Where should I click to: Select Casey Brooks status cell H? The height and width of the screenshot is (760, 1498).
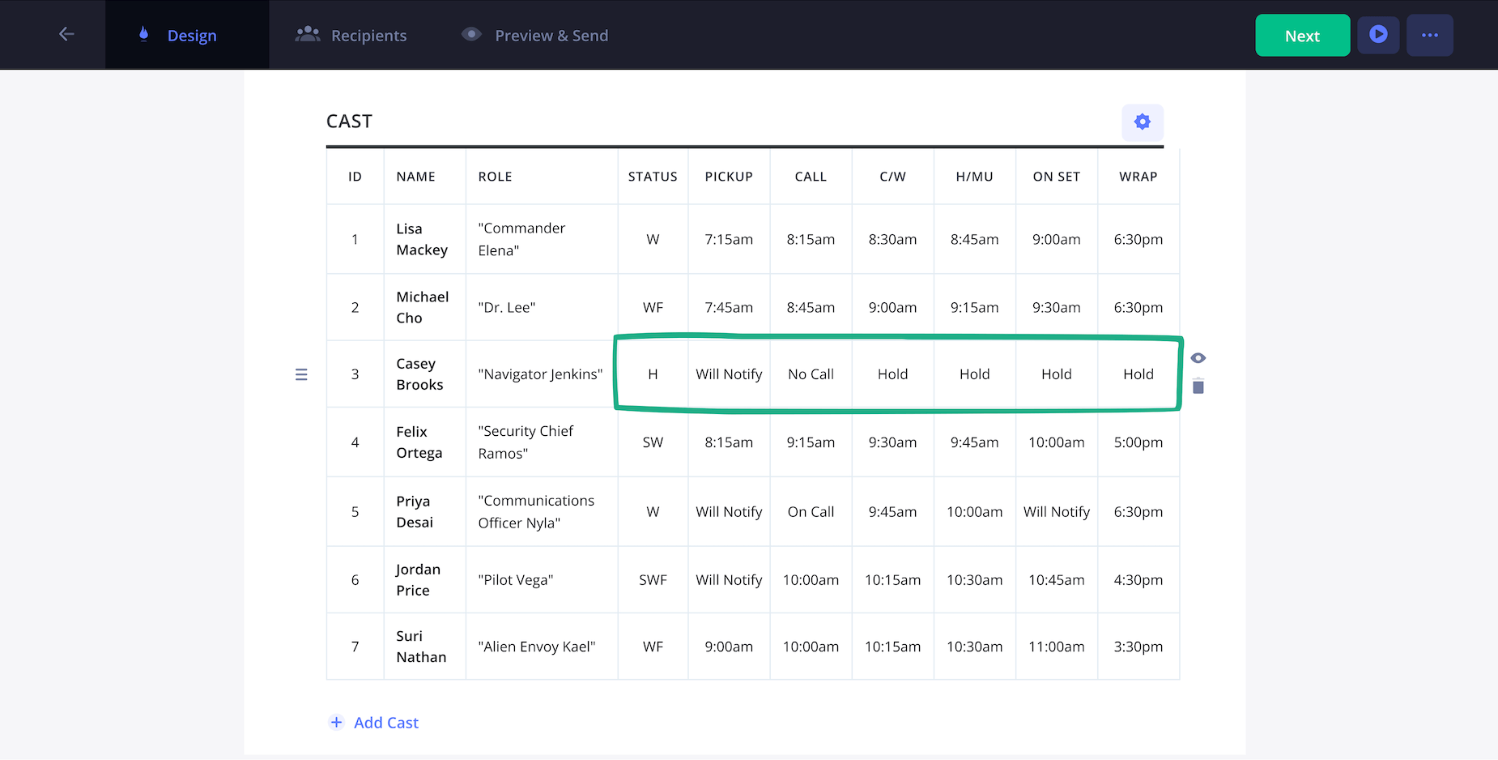[x=653, y=374]
